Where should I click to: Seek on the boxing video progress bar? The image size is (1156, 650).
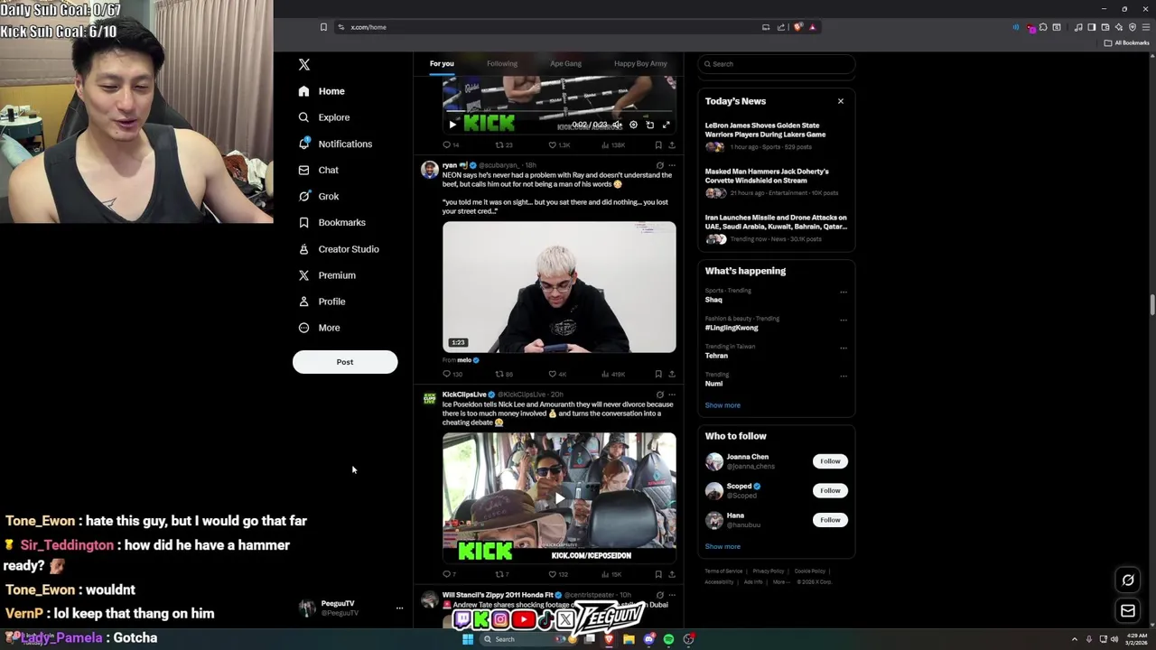559,112
